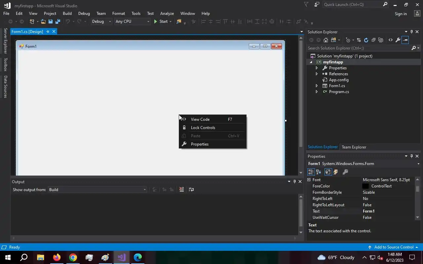The width and height of the screenshot is (423, 264).
Task: Toggle Word Wrap in Output panel
Action: [x=191, y=189]
